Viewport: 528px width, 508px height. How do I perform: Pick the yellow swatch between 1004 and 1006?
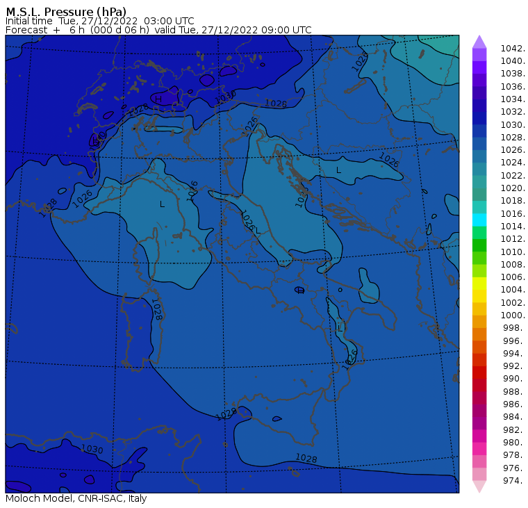(479, 284)
